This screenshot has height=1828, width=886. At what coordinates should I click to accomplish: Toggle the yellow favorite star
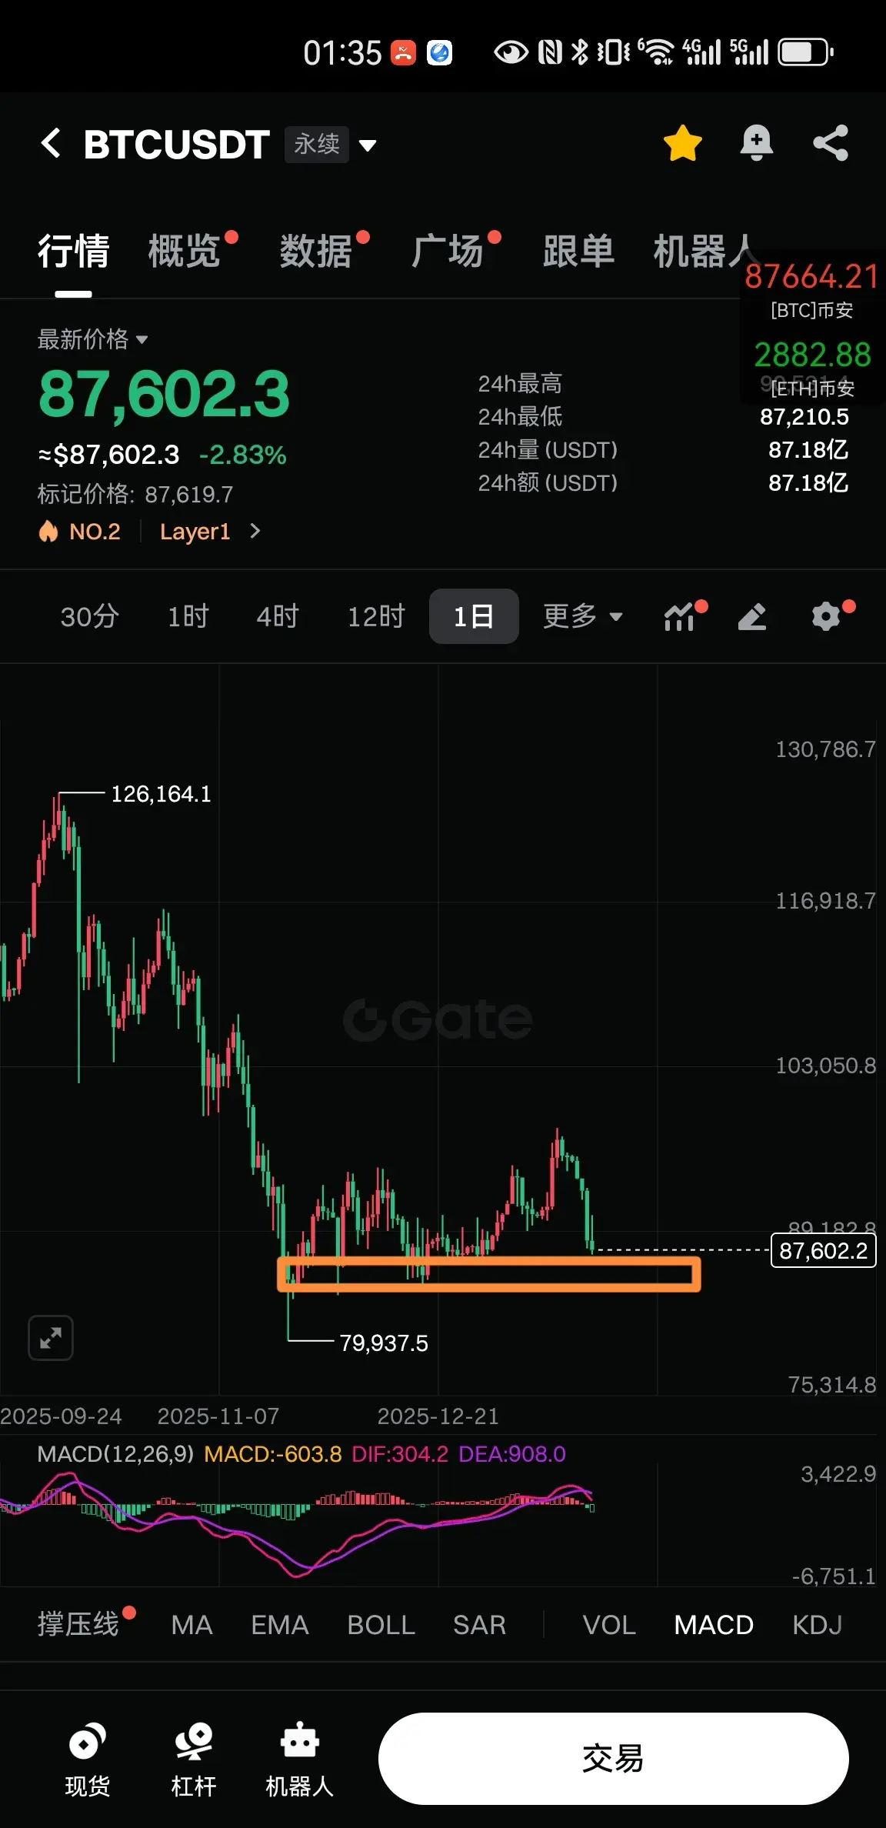coord(682,143)
